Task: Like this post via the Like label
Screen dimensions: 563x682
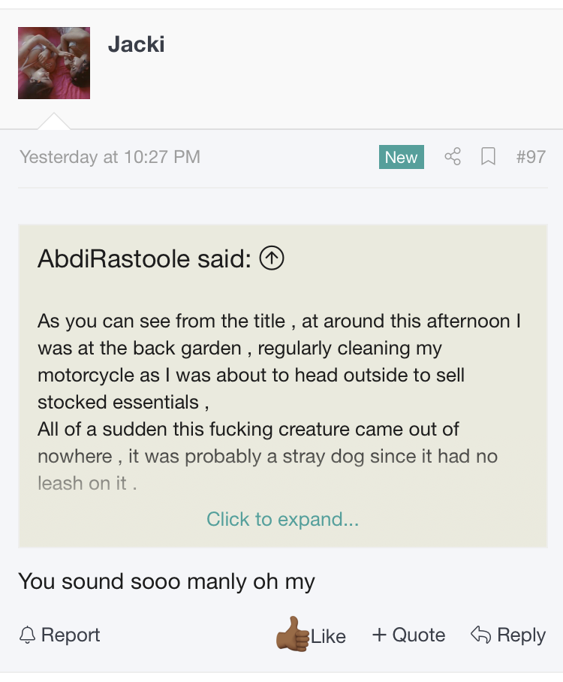Action: pyautogui.click(x=328, y=636)
